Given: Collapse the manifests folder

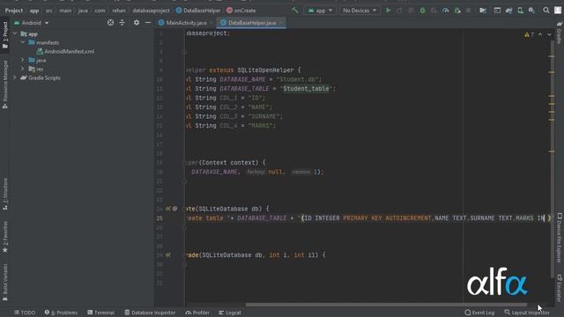Looking at the screenshot, I should coord(23,42).
